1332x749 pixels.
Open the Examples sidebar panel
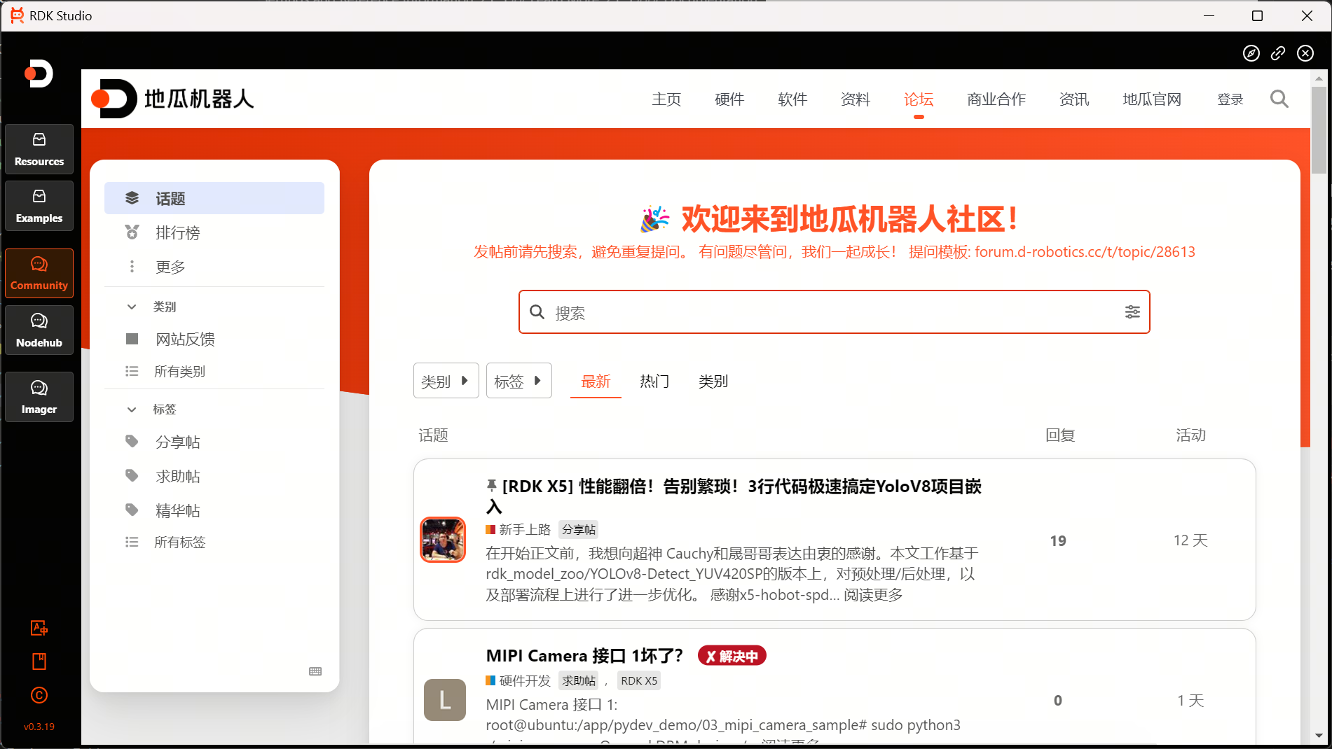point(39,206)
